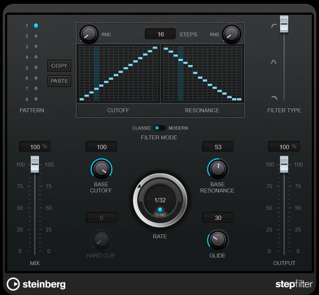This screenshot has width=319, height=295.
Task: Select pattern 1 radio button
Action: [36, 25]
